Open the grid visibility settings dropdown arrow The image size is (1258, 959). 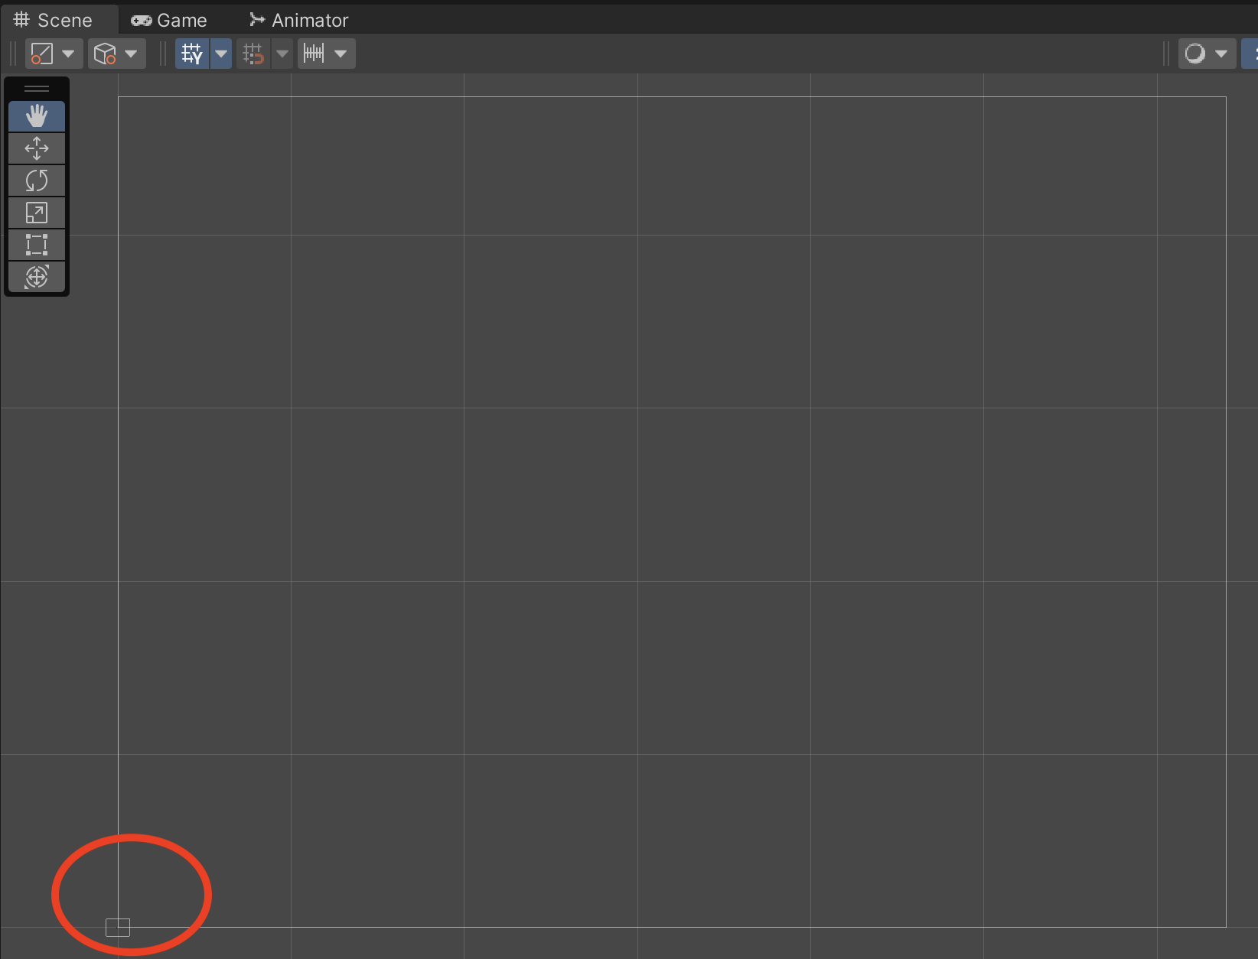(221, 54)
